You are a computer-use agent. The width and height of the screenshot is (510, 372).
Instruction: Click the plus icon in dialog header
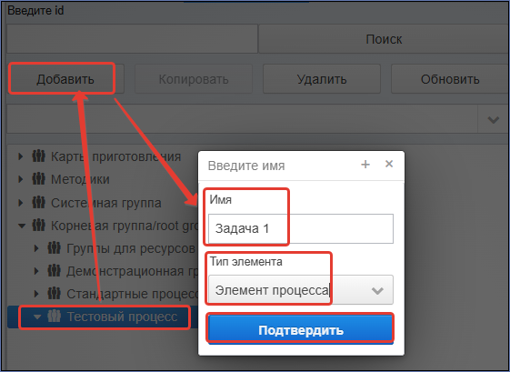(x=365, y=165)
